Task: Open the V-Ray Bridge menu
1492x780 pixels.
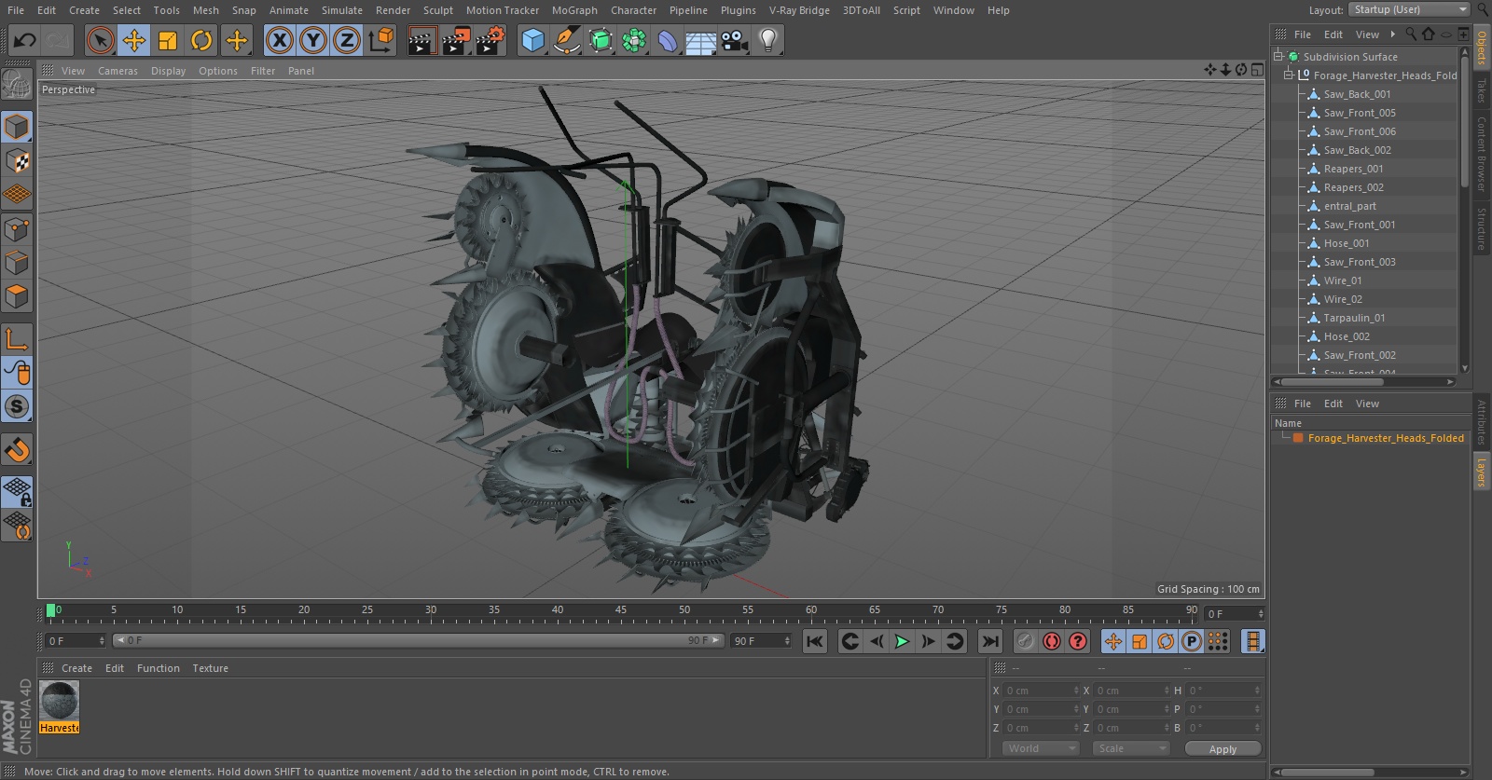Action: click(x=799, y=10)
